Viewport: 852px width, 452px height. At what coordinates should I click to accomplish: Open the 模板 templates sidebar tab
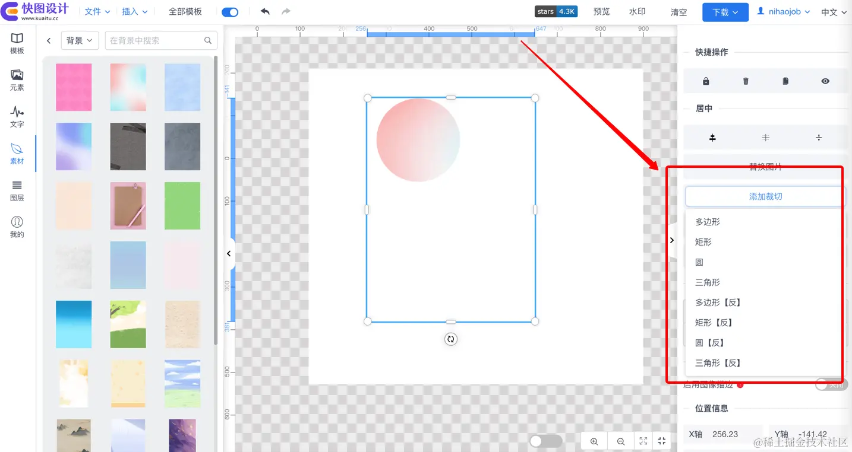[x=17, y=43]
